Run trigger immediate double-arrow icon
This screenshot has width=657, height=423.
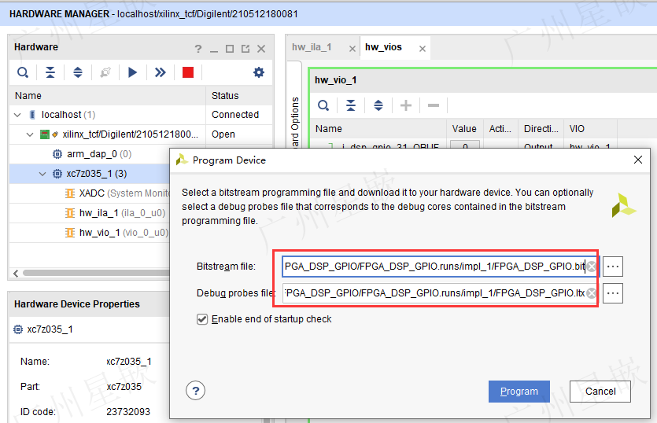tap(160, 72)
